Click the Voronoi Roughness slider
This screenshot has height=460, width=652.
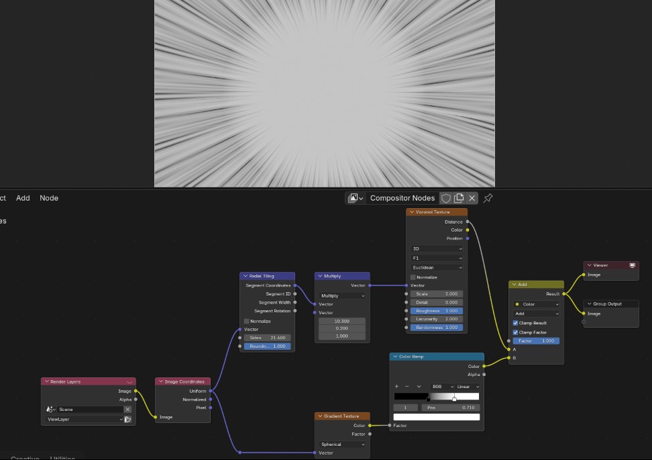(x=437, y=311)
